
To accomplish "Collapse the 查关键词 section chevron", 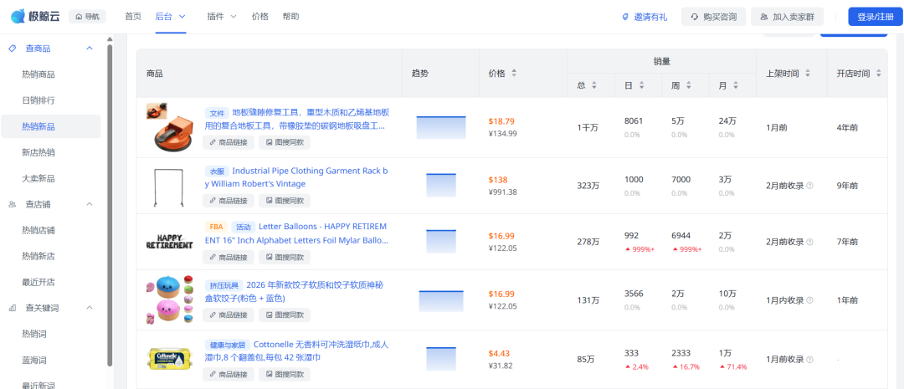I will [x=90, y=308].
